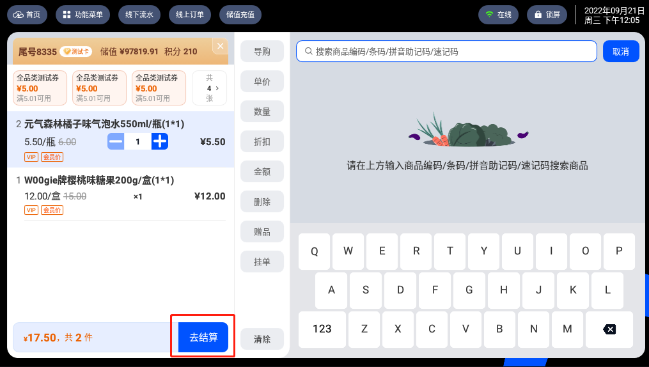The height and width of the screenshot is (367, 649).
Task: Tap the V key
Action: coord(465,329)
